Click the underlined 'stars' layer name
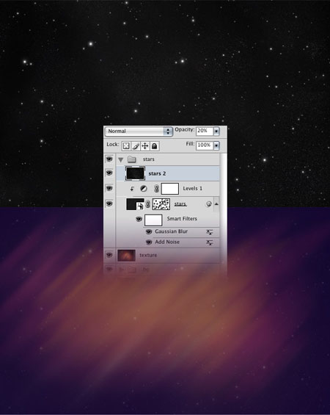 pos(180,204)
